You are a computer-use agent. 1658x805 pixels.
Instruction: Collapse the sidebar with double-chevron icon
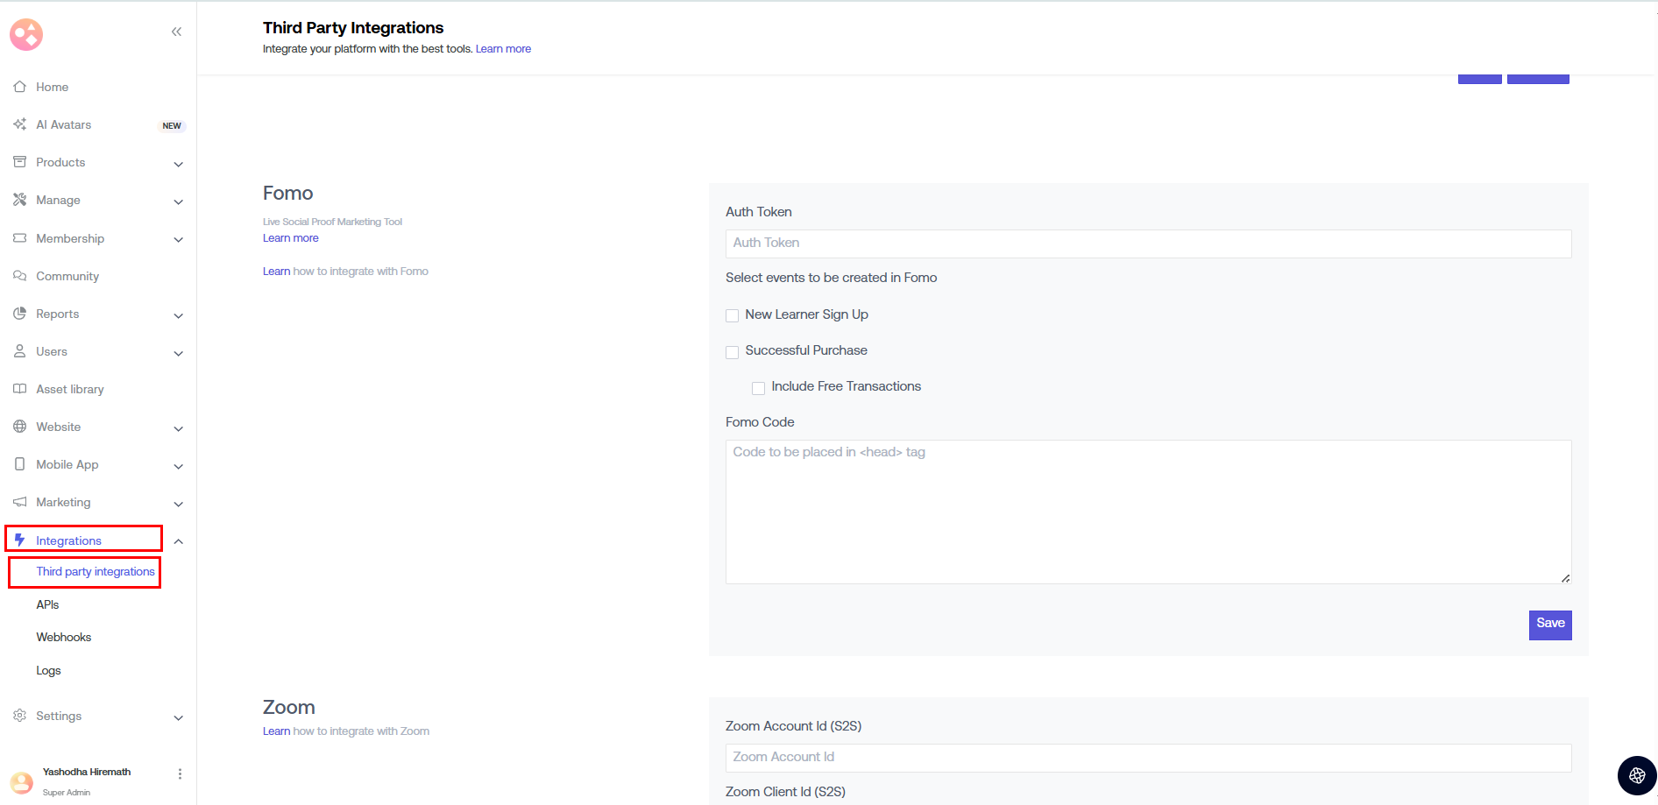point(176,32)
